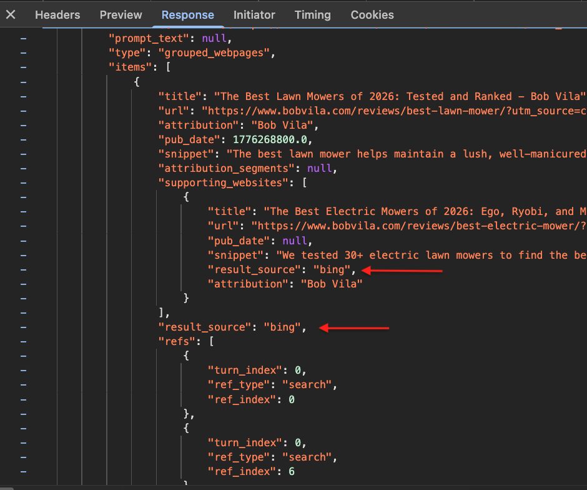Click the nested "result_source": "bing" above attribution
Viewport: 587px width, 490px height.
coord(282,269)
